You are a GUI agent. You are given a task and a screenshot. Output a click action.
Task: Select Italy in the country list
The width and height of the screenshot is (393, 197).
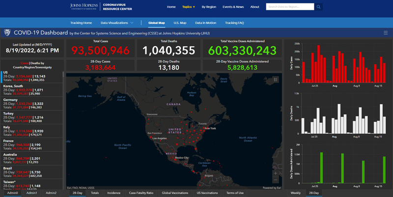[31, 131]
